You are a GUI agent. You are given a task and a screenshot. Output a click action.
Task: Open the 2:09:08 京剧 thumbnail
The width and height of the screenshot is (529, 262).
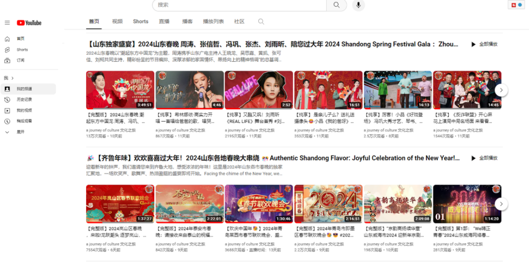coord(398,204)
